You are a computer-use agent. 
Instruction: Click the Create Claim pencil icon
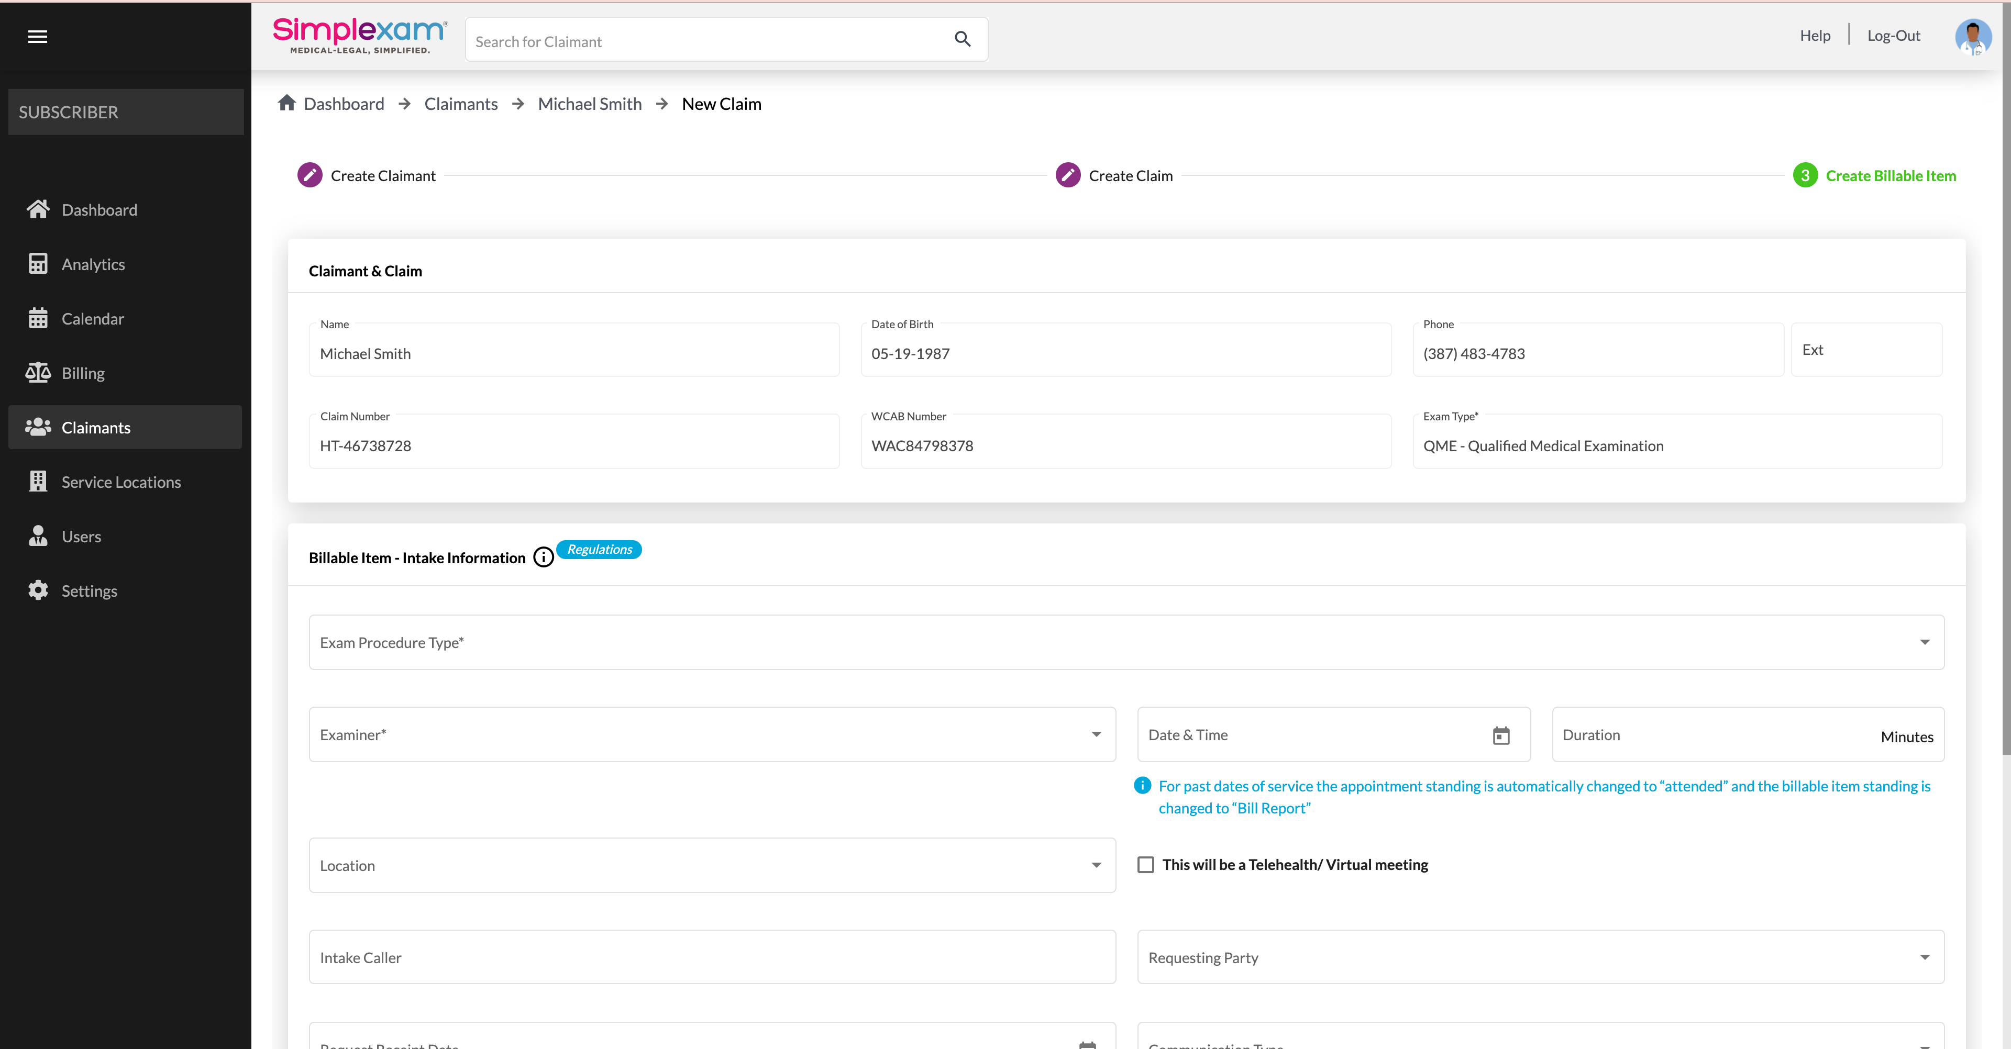(1067, 175)
